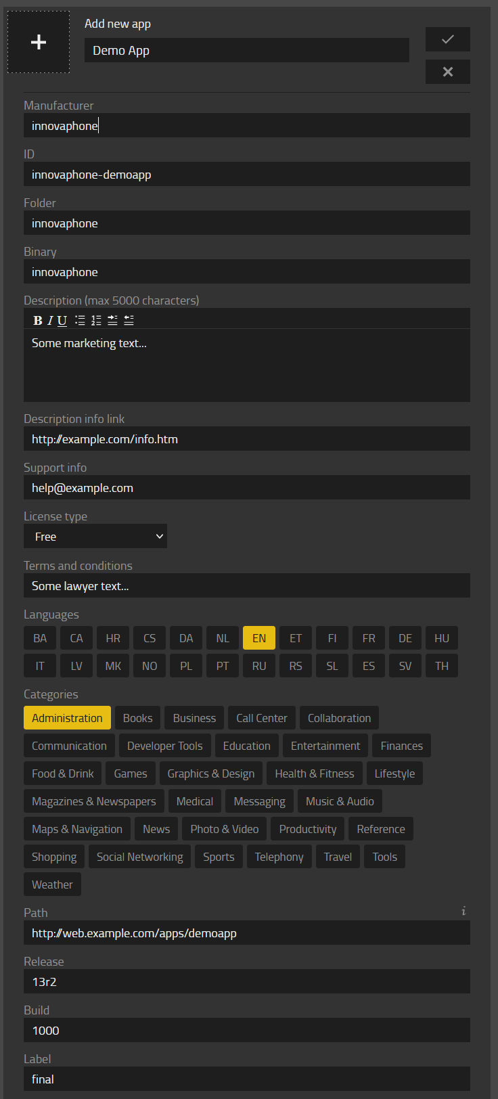The width and height of the screenshot is (498, 1099).
Task: Click the plus icon to upload app image
Action: point(39,42)
